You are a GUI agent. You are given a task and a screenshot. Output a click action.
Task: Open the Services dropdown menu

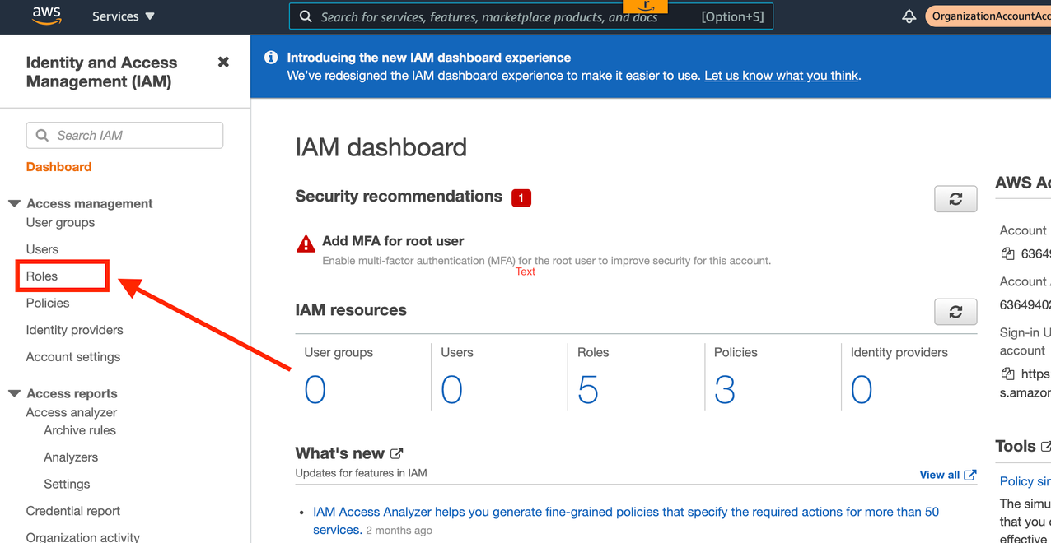(124, 16)
